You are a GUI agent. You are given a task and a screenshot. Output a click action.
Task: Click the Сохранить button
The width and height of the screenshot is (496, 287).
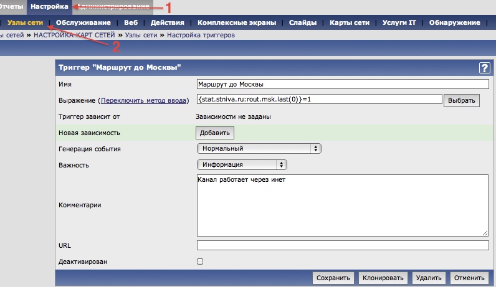333,278
